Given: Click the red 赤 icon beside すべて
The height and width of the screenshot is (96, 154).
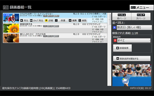Looking at the screenshot, I should click(115, 40).
